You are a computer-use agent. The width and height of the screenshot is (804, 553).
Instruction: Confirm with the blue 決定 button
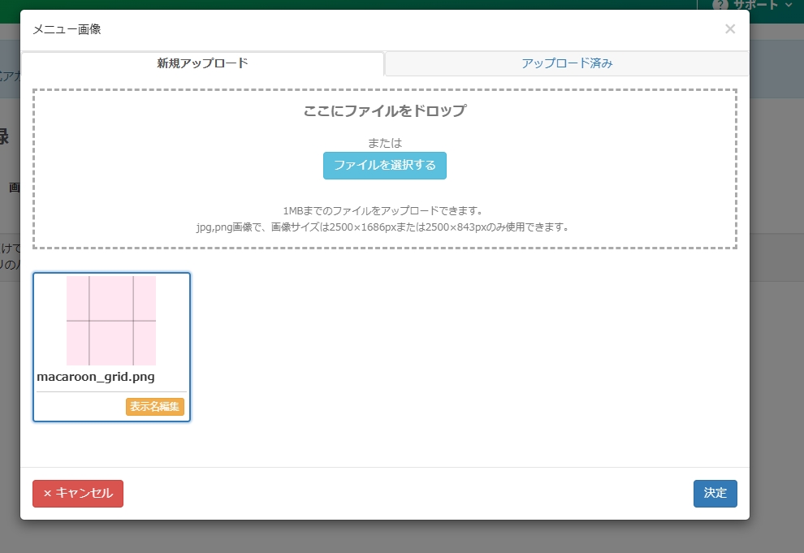[715, 493]
